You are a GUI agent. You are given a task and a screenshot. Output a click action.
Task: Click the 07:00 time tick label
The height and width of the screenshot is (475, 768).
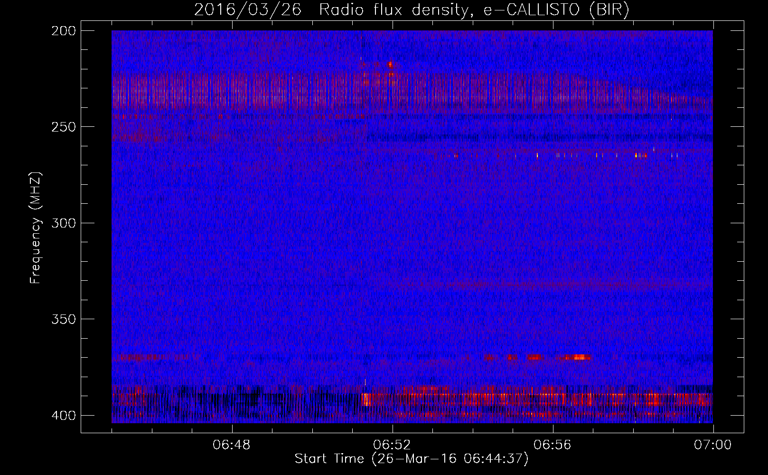713,445
